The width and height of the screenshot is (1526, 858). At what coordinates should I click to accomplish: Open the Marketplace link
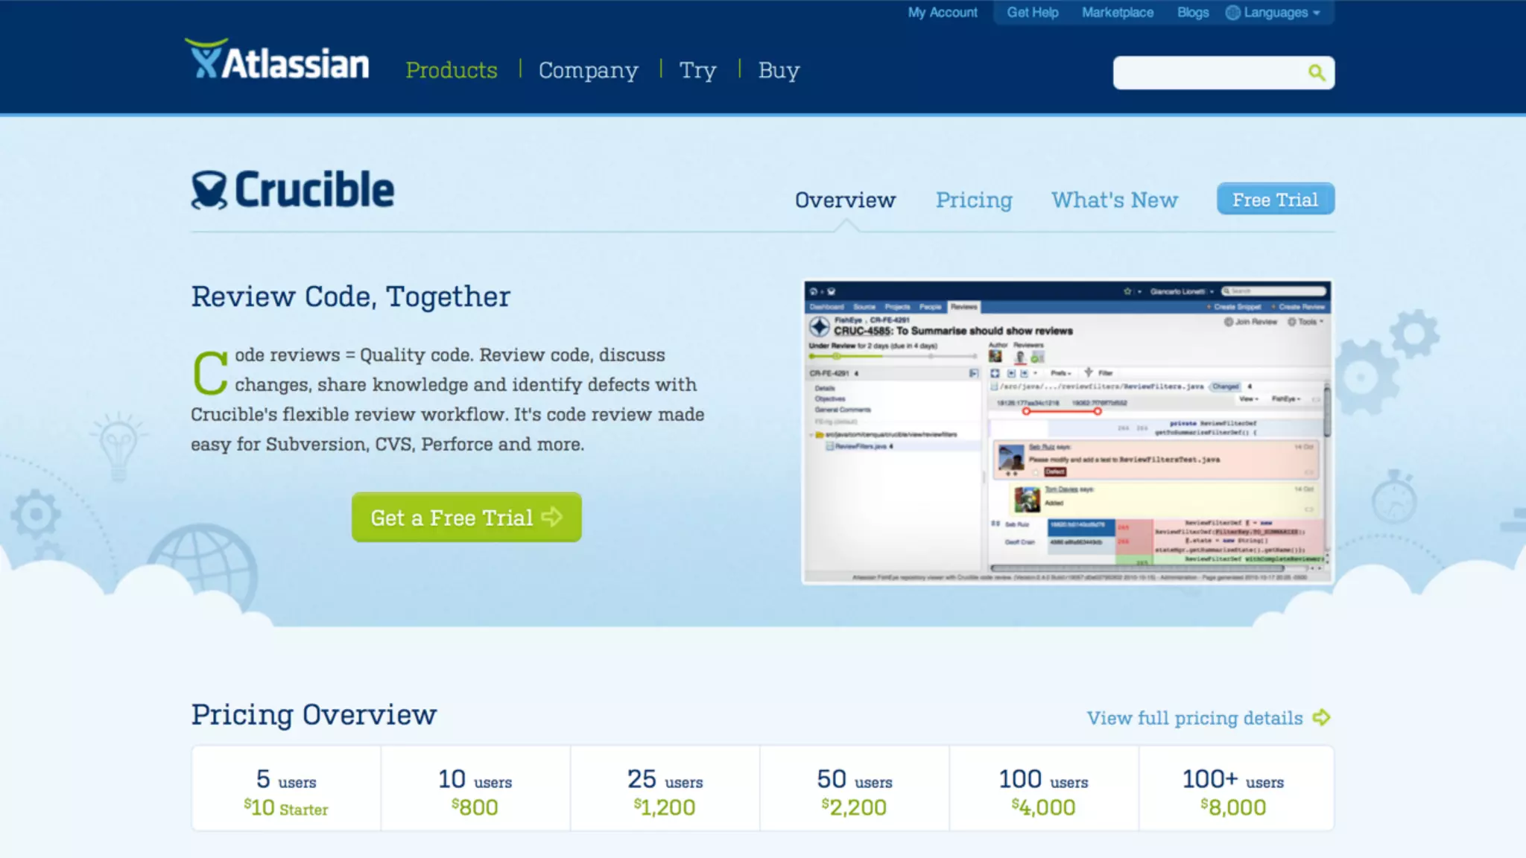point(1117,13)
